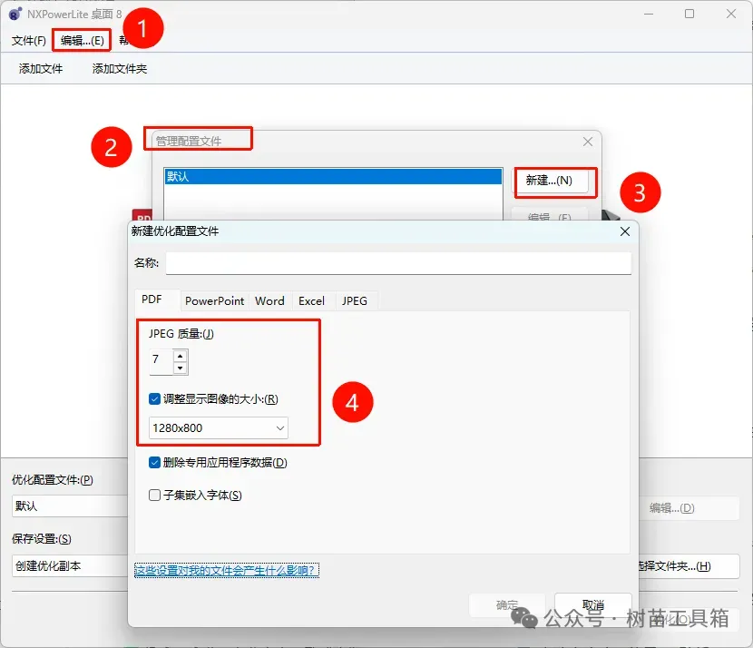Screen dimensions: 753x648
Task: Select the 默认 profile in the list
Action: 333,176
